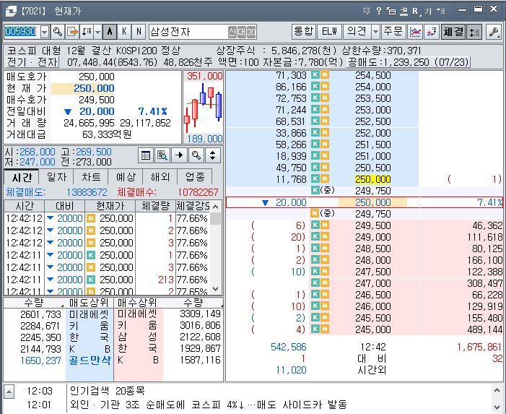
Task: Open the title bar menu list icon
Action: coord(441,11)
